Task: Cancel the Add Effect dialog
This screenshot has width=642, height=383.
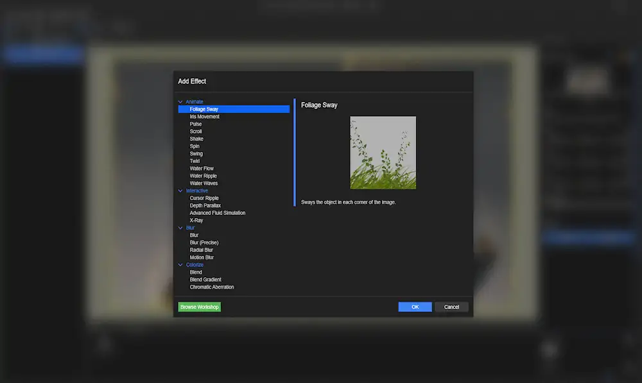Action: pyautogui.click(x=451, y=307)
